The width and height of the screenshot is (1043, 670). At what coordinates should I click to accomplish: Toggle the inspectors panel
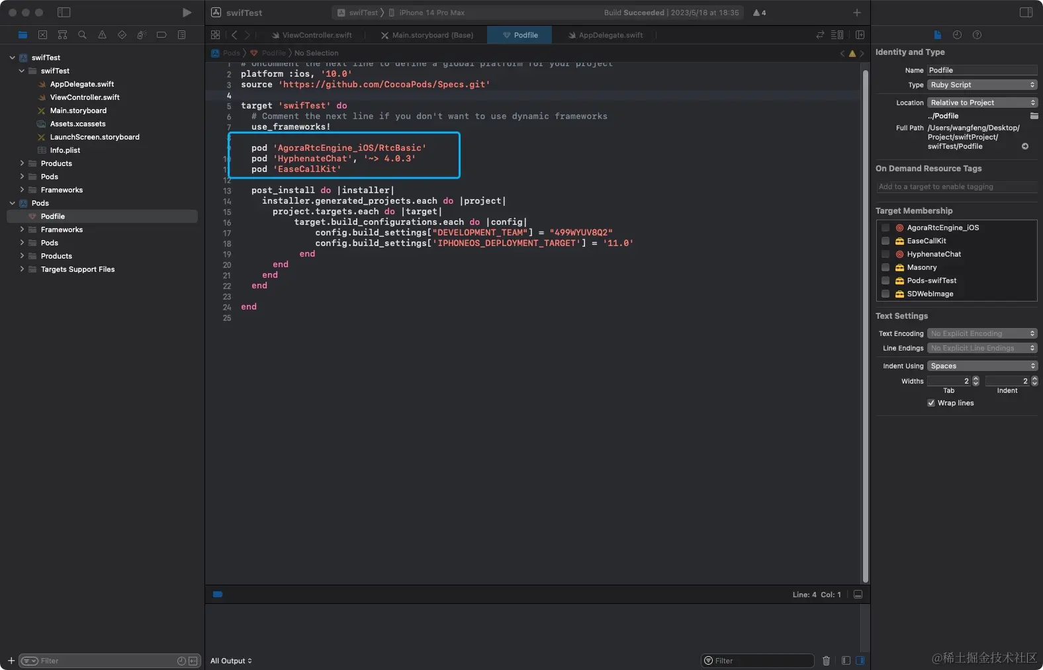tap(1026, 13)
